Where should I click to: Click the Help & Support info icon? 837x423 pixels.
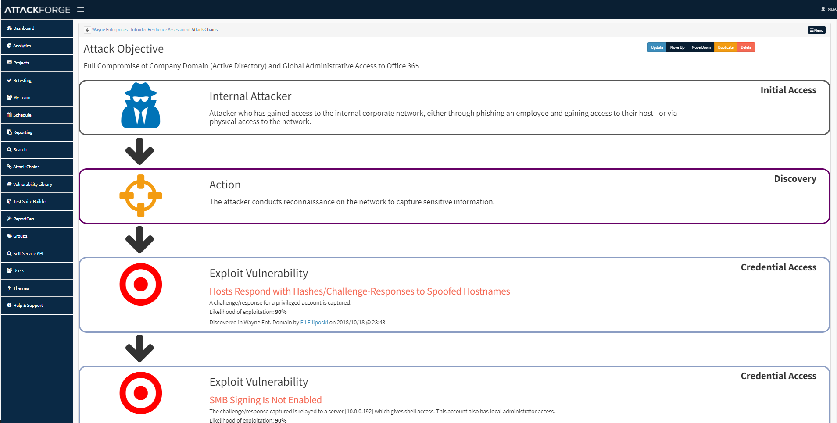[9, 305]
